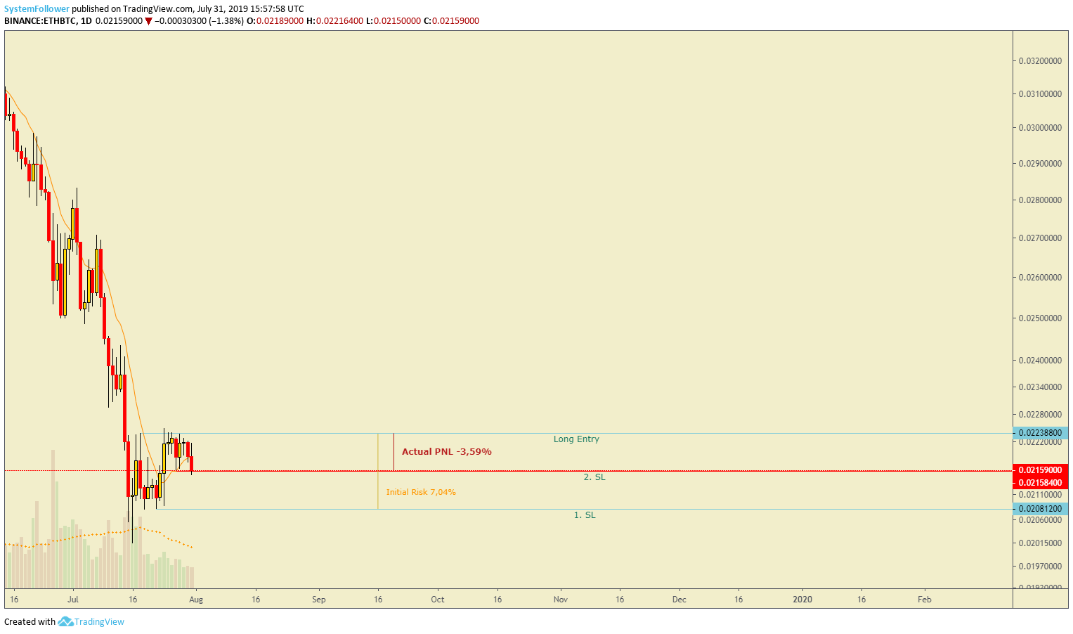Image resolution: width=1073 pixels, height=634 pixels.
Task: Click the 2. SL label
Action: coord(594,477)
